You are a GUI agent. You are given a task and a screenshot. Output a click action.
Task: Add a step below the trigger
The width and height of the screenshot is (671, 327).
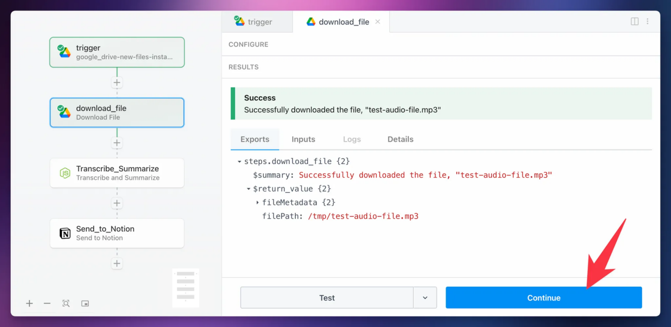point(117,82)
